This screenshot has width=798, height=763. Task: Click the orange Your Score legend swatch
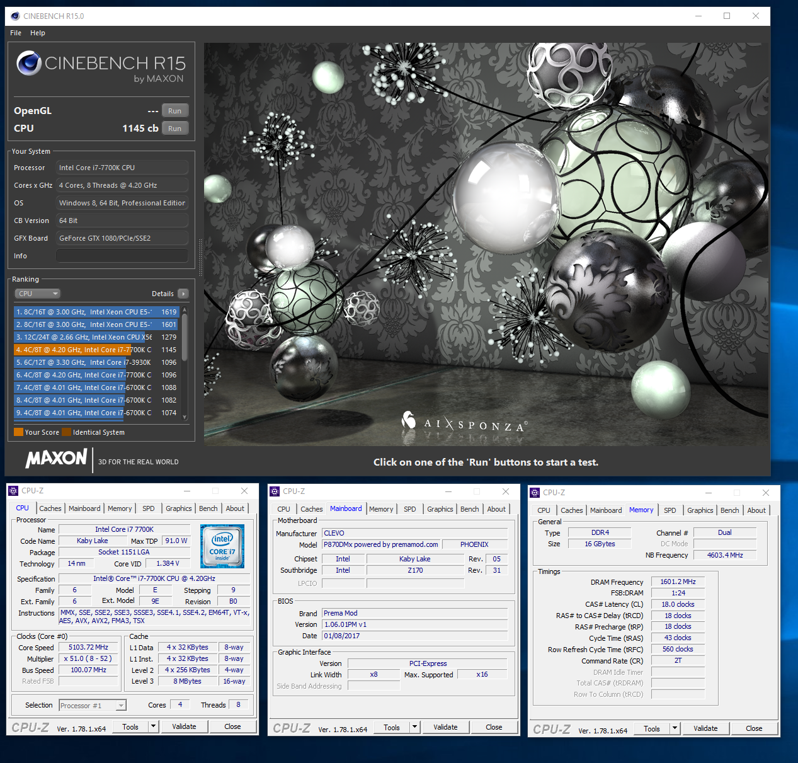coord(18,432)
